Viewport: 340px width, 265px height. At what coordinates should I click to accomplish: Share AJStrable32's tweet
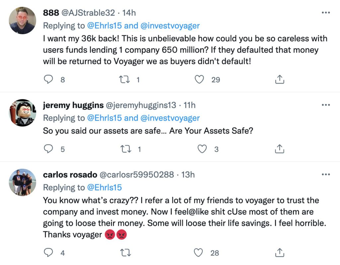pos(280,79)
